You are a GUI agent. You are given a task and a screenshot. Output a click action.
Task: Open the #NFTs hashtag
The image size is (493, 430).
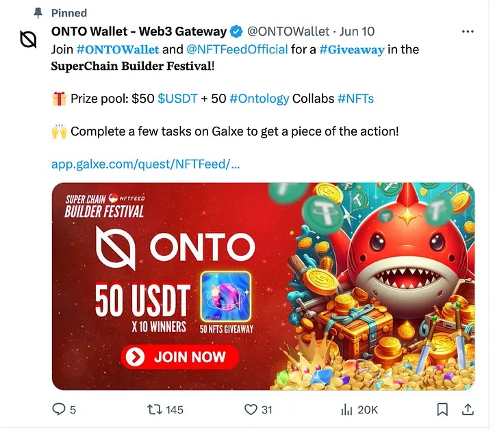pos(355,99)
